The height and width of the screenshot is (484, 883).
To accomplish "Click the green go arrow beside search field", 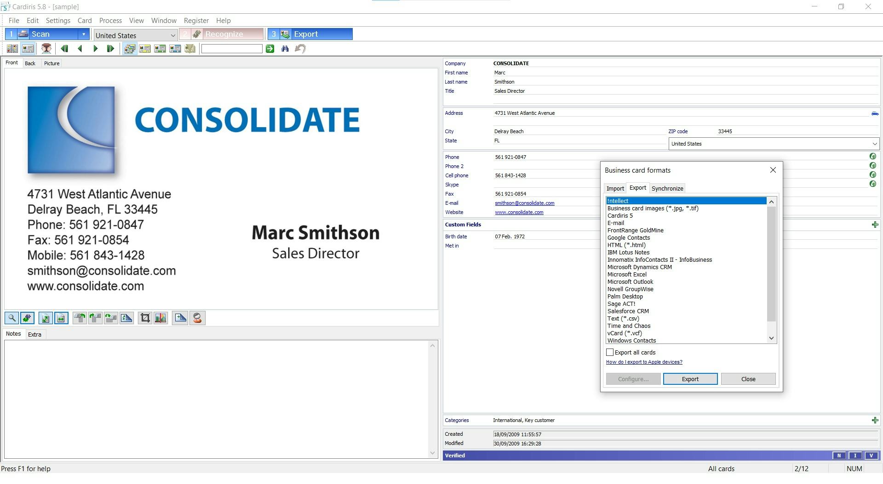I will 270,49.
